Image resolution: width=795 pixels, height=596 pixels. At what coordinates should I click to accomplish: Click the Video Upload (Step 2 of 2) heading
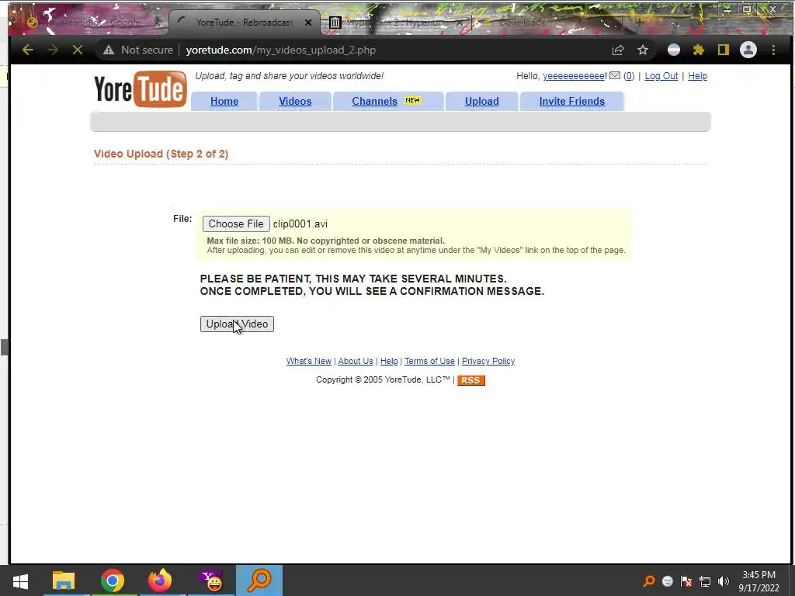click(x=161, y=154)
